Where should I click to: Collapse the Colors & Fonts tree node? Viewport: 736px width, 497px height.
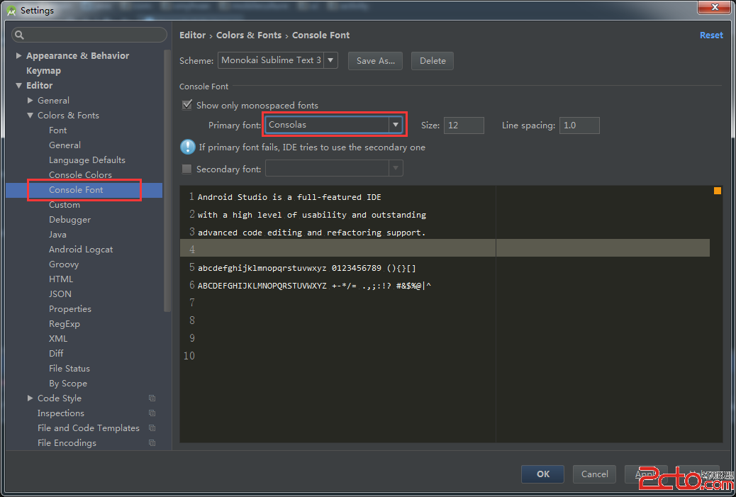(30, 116)
